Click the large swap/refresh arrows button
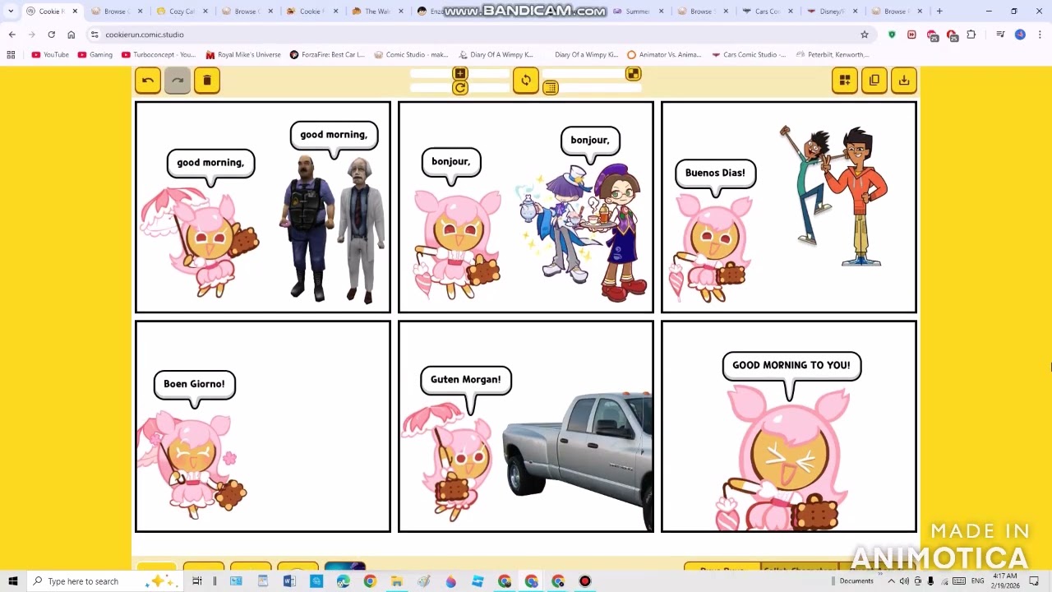 click(x=526, y=80)
